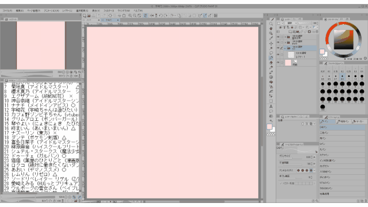This screenshot has height=207, width=368.
Task: Switch to the 宇崎花 canvas tab
Action: point(110,20)
